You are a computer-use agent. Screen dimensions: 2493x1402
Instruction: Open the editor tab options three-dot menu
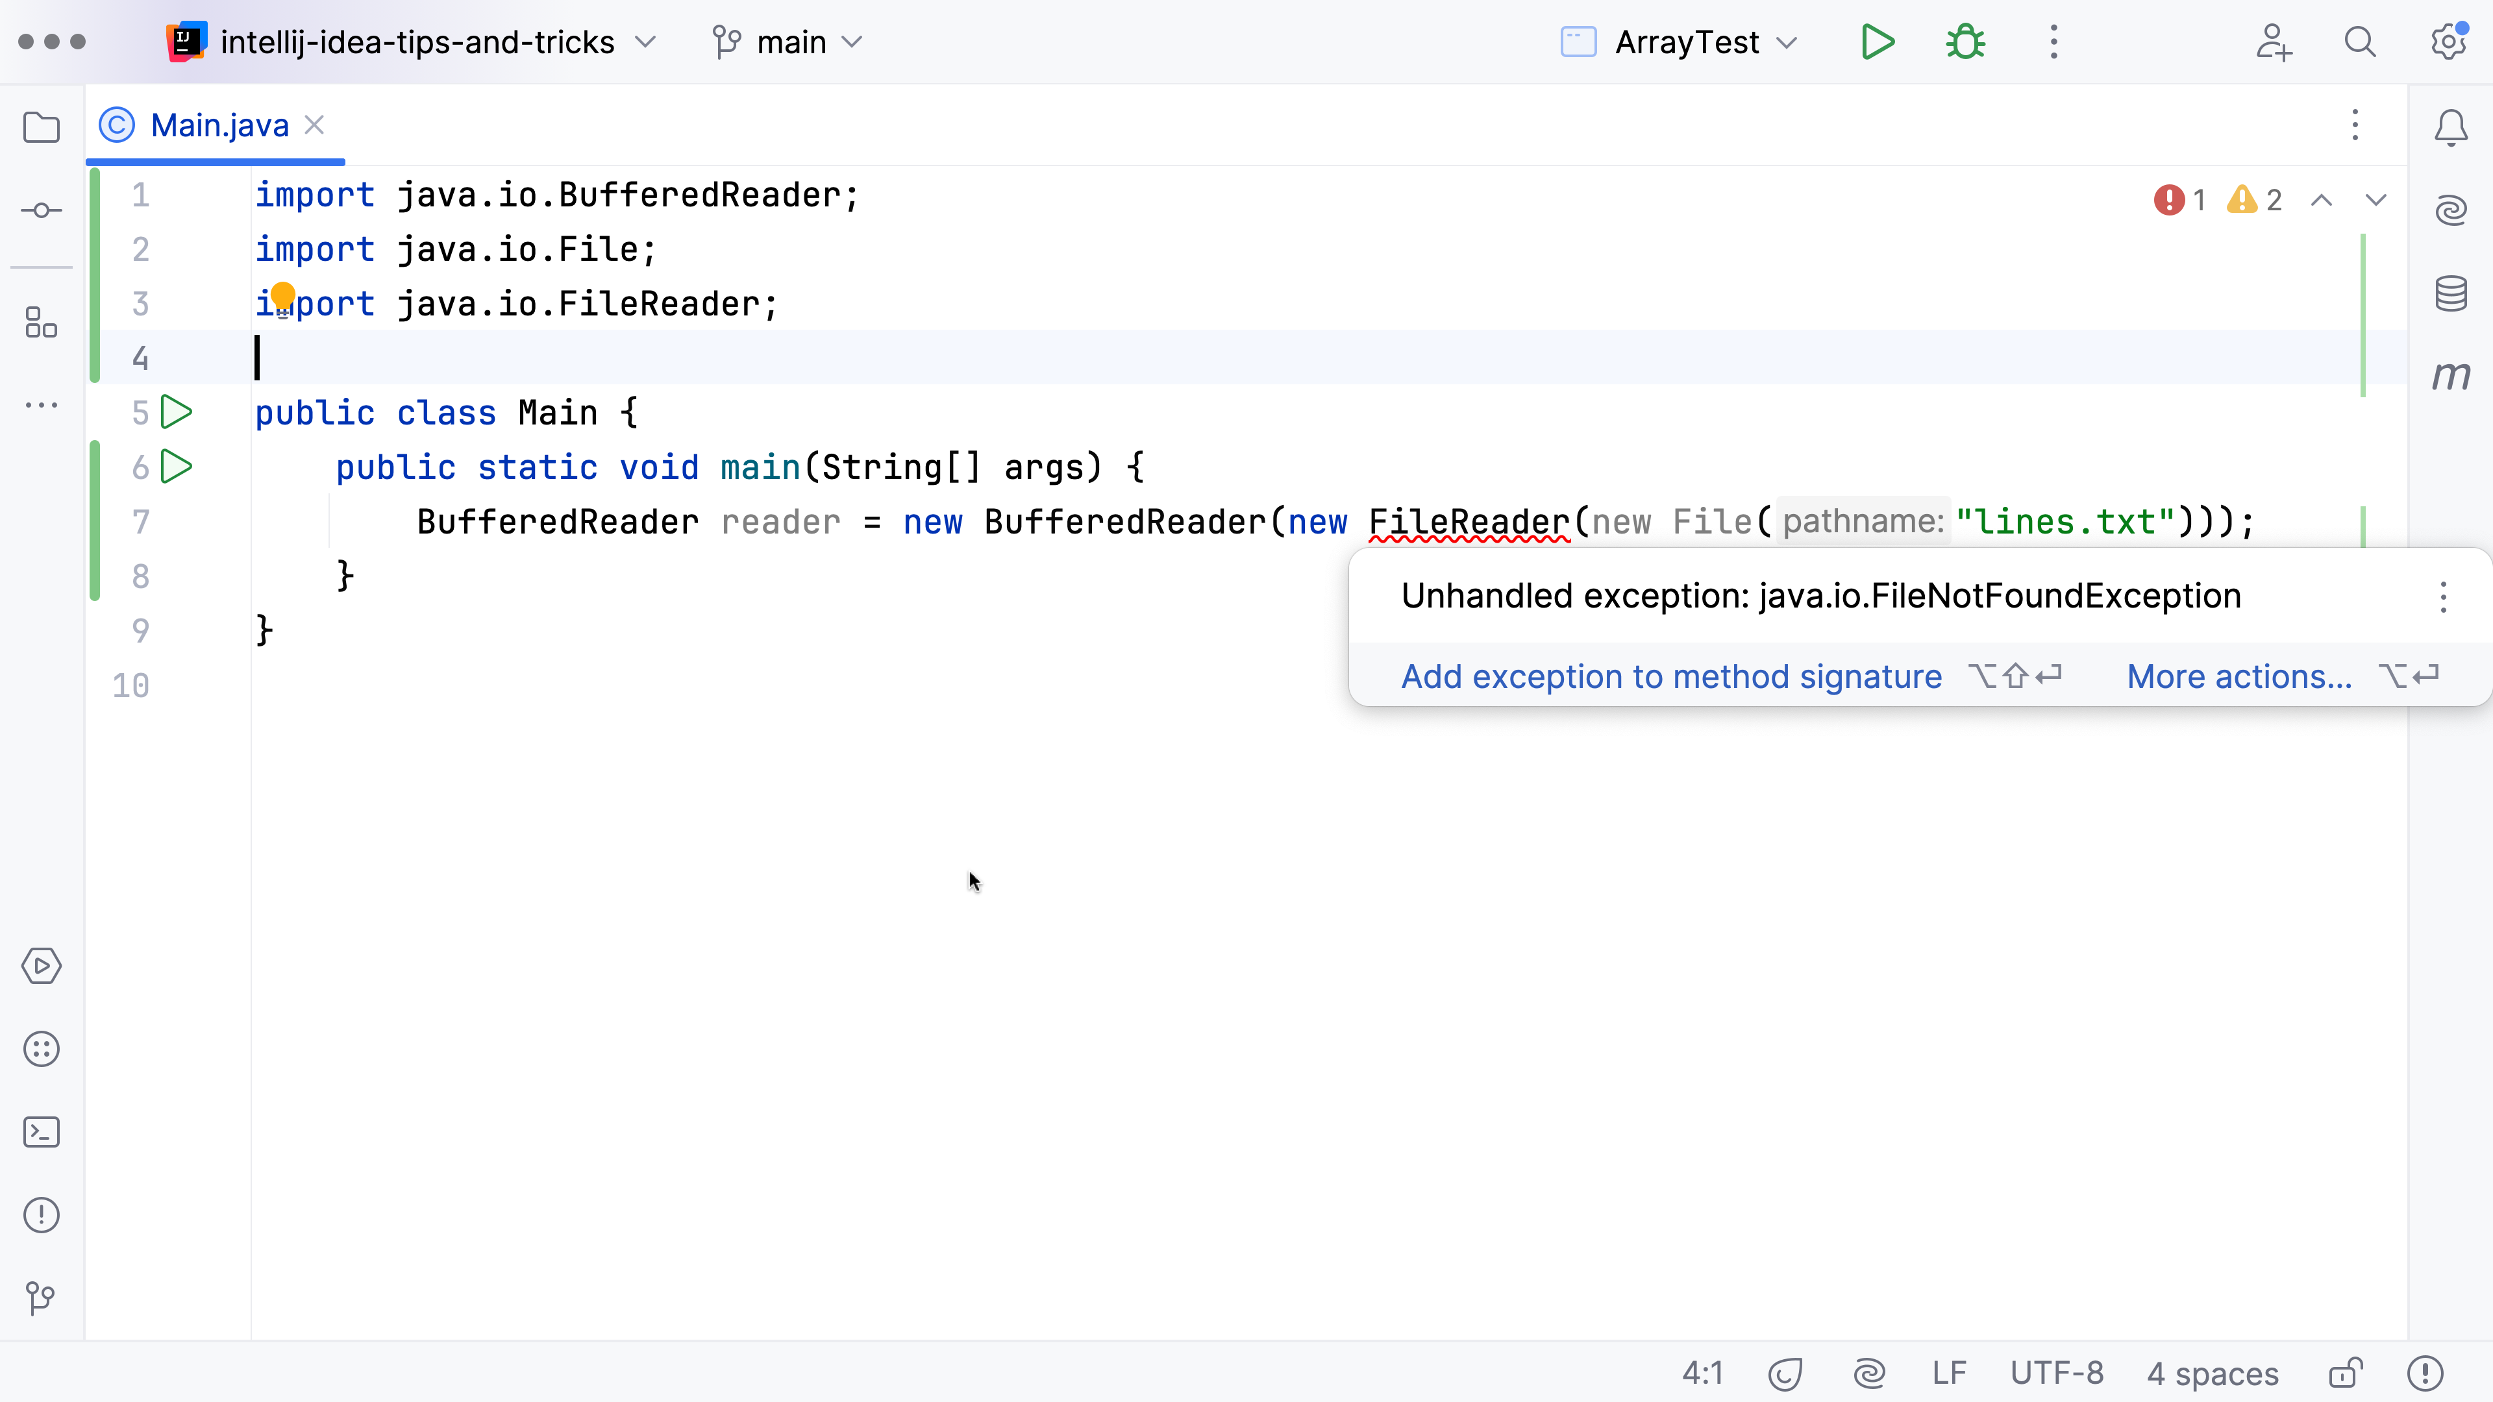pos(2355,125)
